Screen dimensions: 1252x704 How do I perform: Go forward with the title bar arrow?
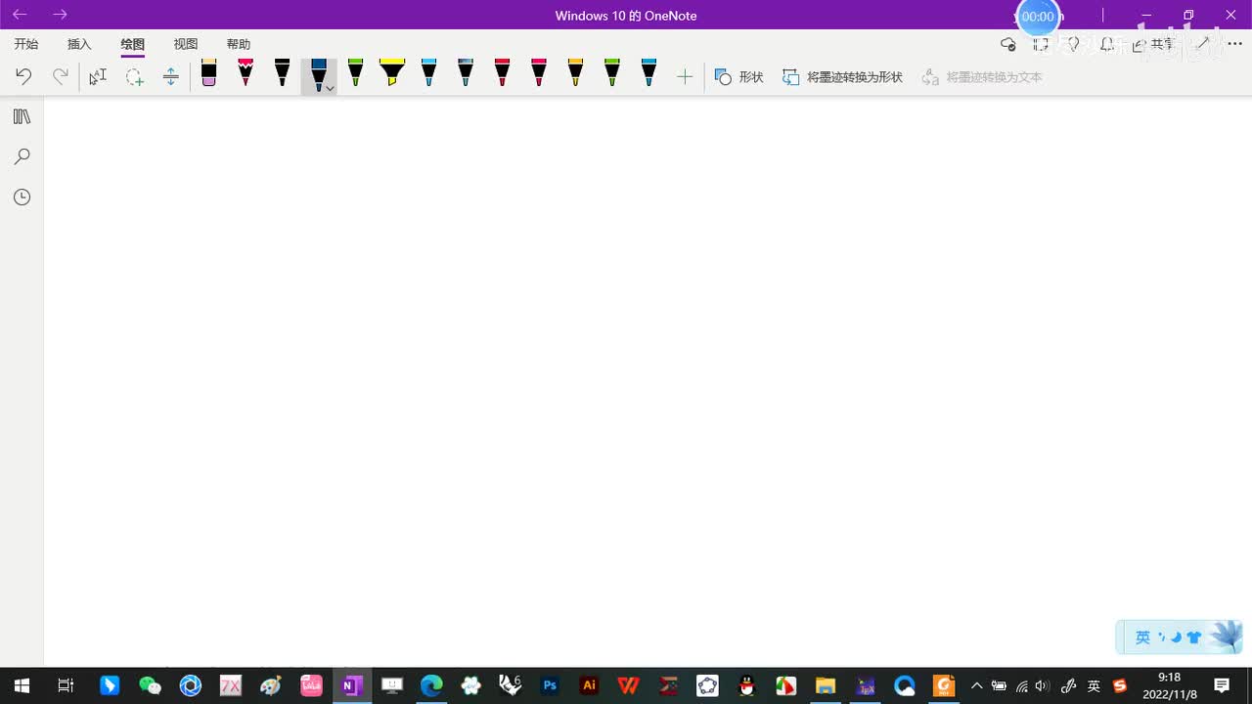click(x=60, y=15)
